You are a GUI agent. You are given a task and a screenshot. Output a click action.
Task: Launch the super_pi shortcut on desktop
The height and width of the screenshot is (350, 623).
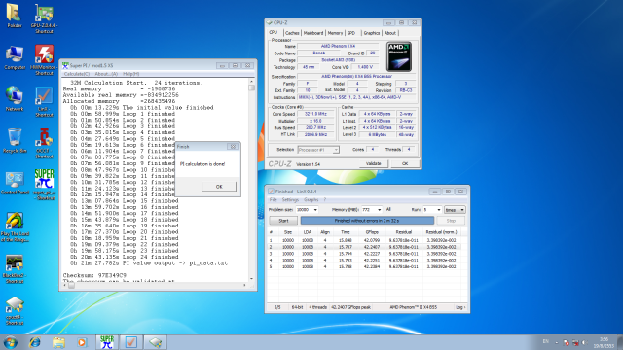(44, 185)
